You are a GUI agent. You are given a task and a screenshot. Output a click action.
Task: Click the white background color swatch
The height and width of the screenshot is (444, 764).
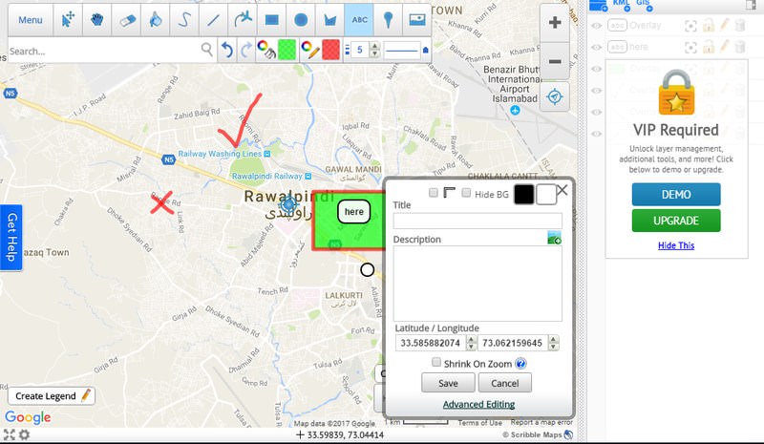coord(546,195)
